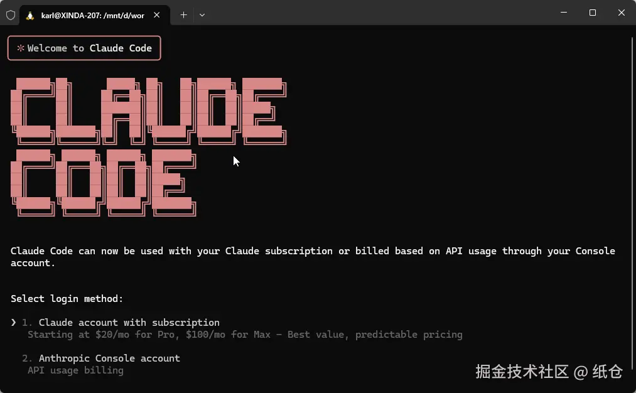Screen dimensions: 636x393
Task: Close the terminal window
Action: click(622, 13)
